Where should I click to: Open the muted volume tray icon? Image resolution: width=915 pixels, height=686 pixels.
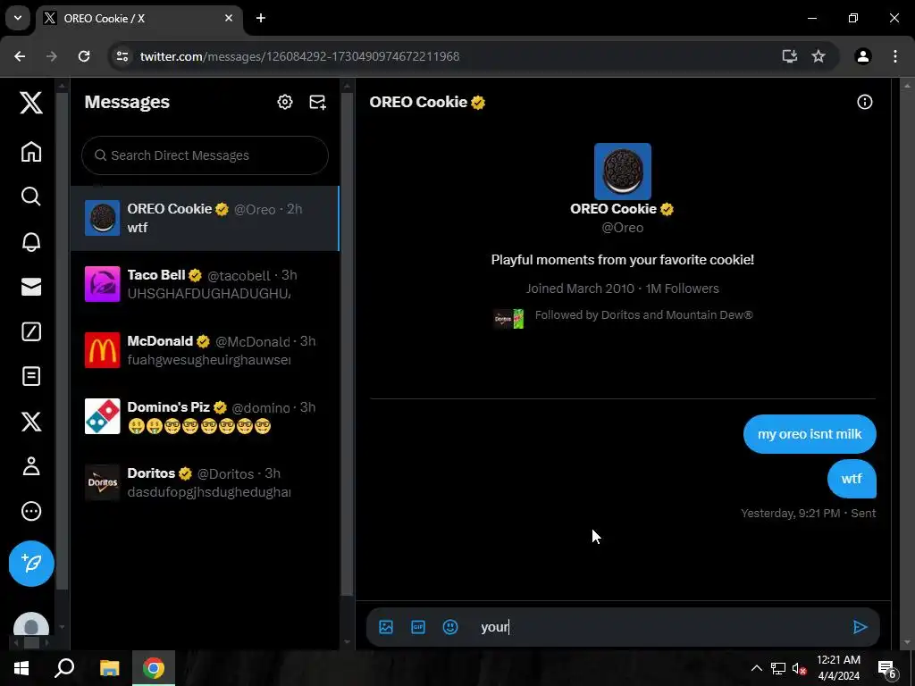(x=799, y=668)
